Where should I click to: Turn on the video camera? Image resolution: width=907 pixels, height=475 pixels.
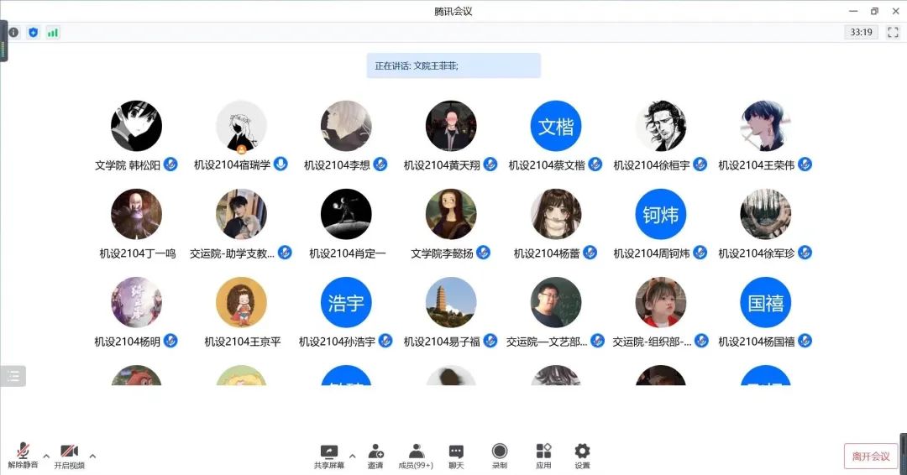(x=70, y=456)
